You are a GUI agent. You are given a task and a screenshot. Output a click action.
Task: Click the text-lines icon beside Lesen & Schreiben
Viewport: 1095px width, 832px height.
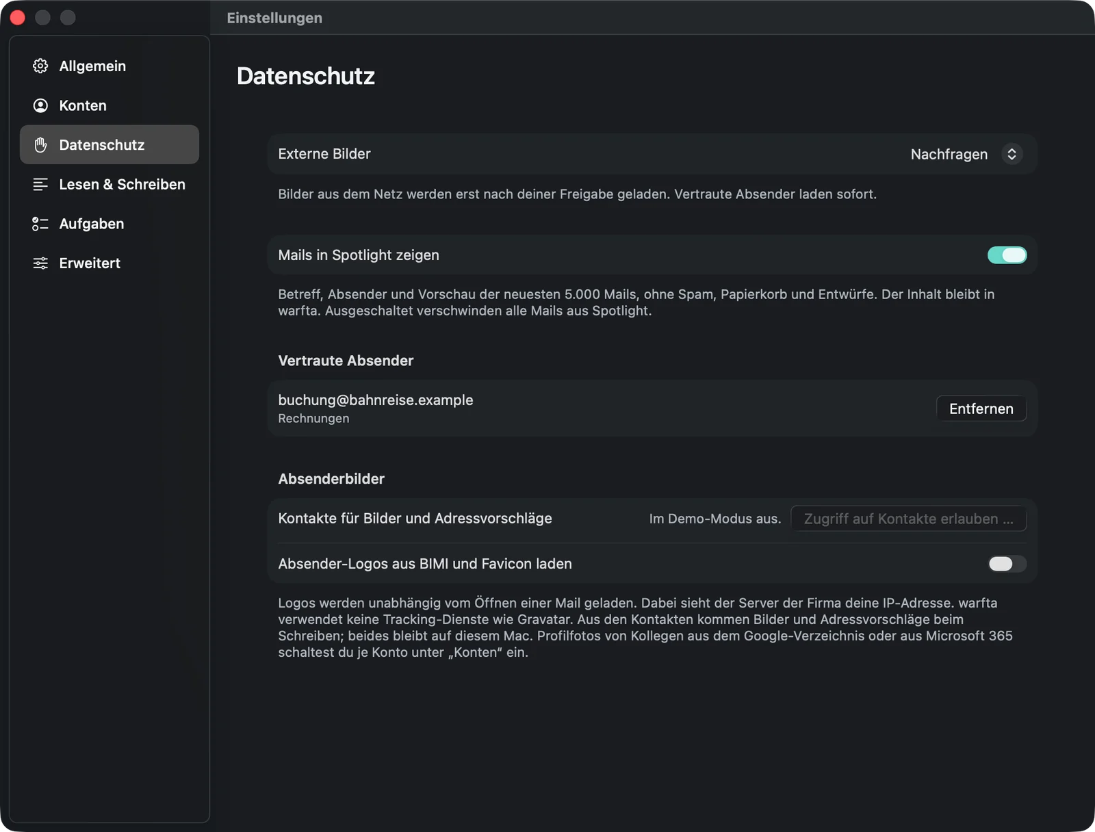[x=40, y=185]
